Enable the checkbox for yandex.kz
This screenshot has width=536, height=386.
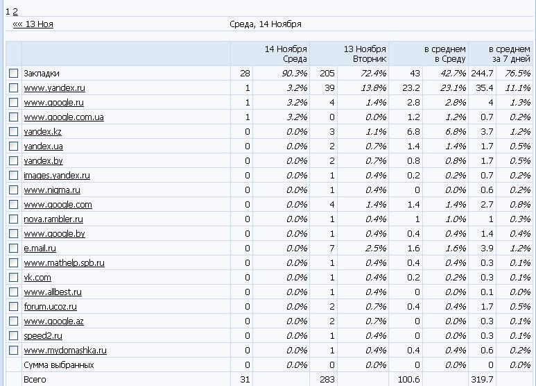tap(13, 132)
